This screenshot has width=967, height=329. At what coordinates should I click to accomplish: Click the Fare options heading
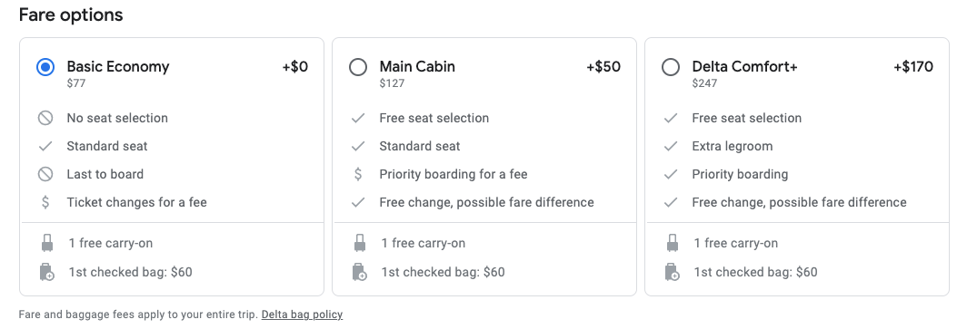point(71,15)
